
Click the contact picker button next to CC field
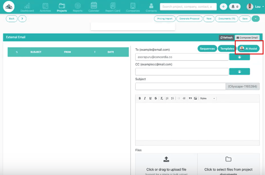point(239,71)
